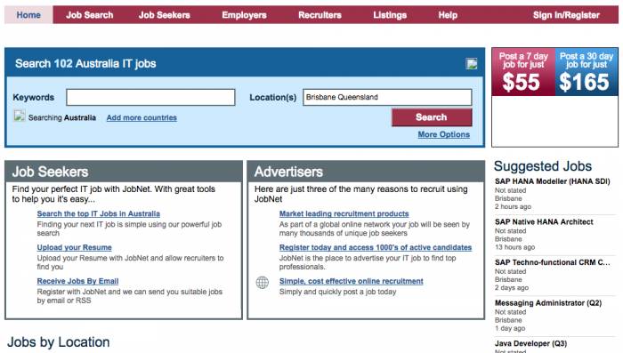Open the Messaging Administrator (Q2) suggested job
This screenshot has width=623, height=353.
pos(548,303)
